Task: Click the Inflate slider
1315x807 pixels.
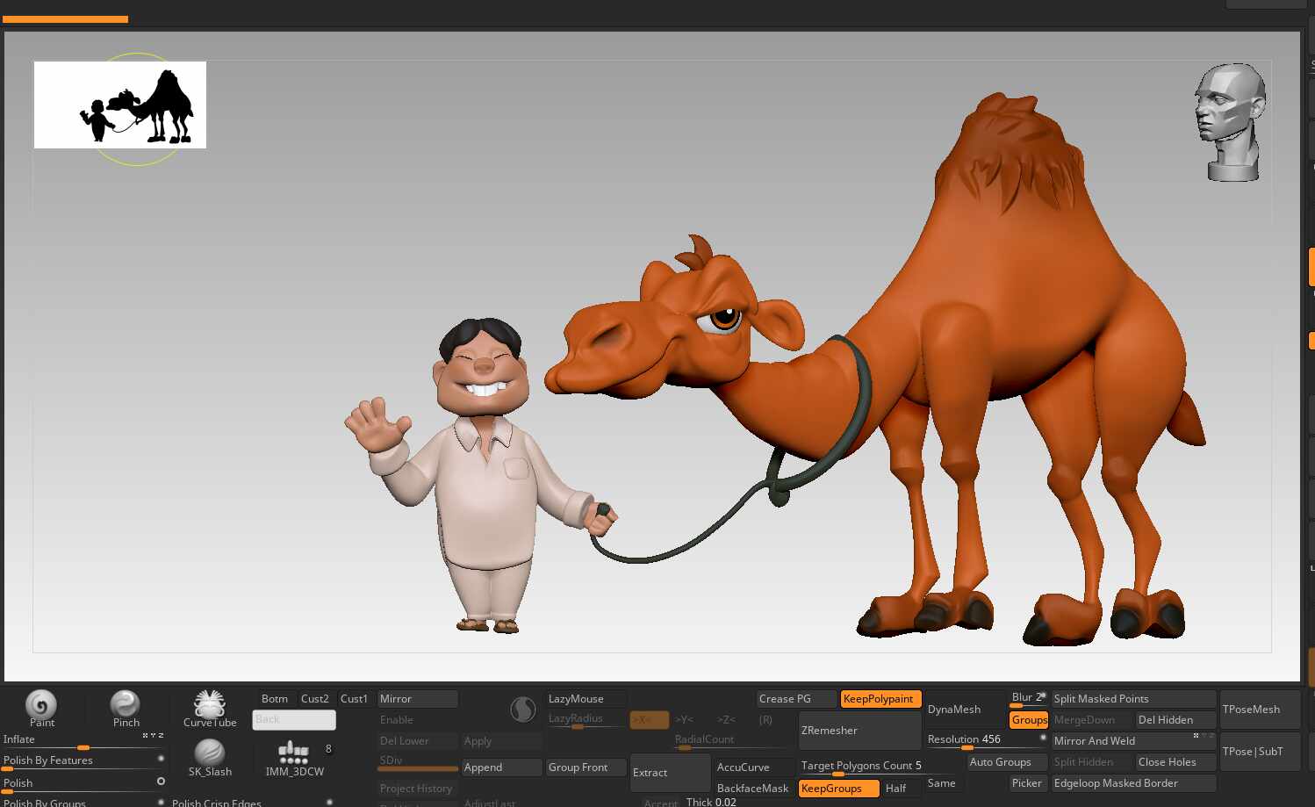Action: pos(83,740)
